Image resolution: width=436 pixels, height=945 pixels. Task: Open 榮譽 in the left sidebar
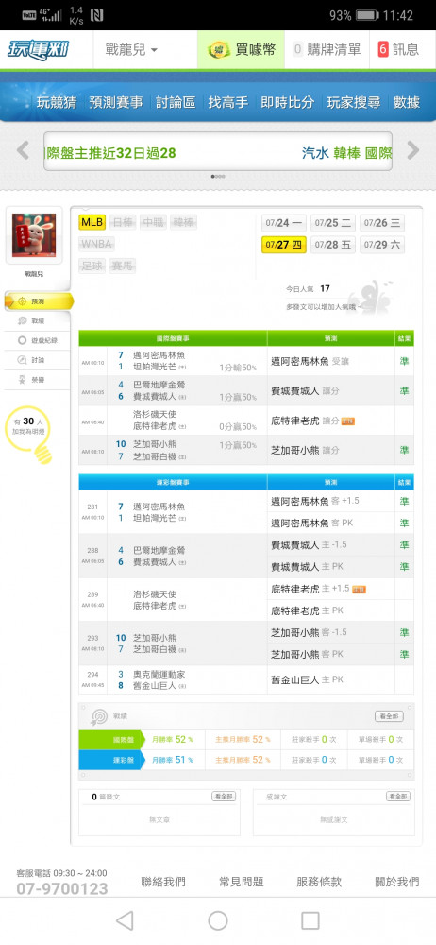point(38,380)
